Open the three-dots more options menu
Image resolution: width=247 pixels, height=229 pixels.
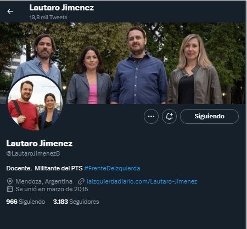coord(151,116)
